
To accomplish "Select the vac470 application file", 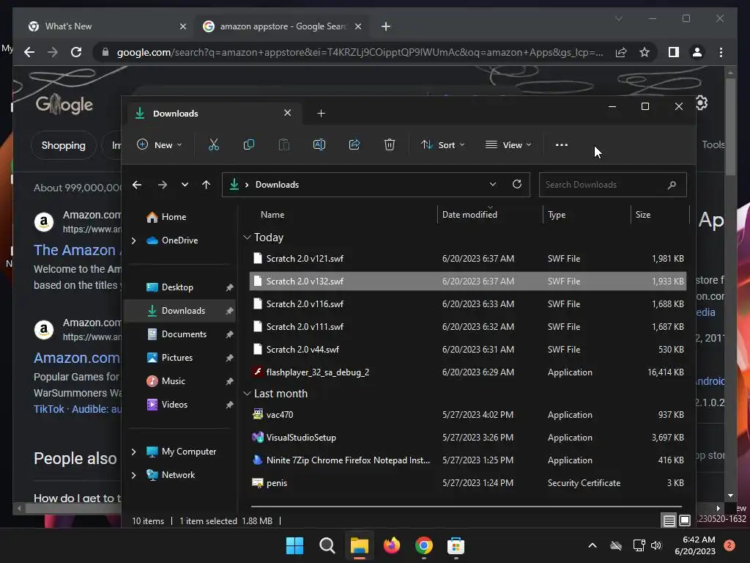I will point(468,415).
